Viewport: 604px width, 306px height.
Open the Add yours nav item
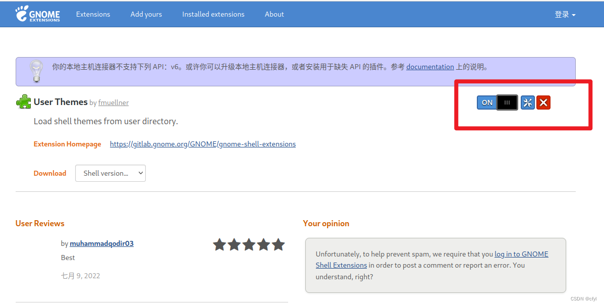pyautogui.click(x=146, y=14)
